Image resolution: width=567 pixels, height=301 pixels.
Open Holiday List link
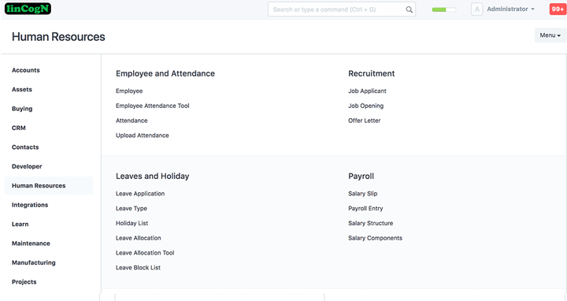[132, 224]
